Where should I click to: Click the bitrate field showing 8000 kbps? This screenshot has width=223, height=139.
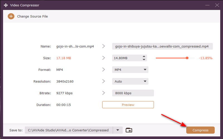tap(133, 93)
